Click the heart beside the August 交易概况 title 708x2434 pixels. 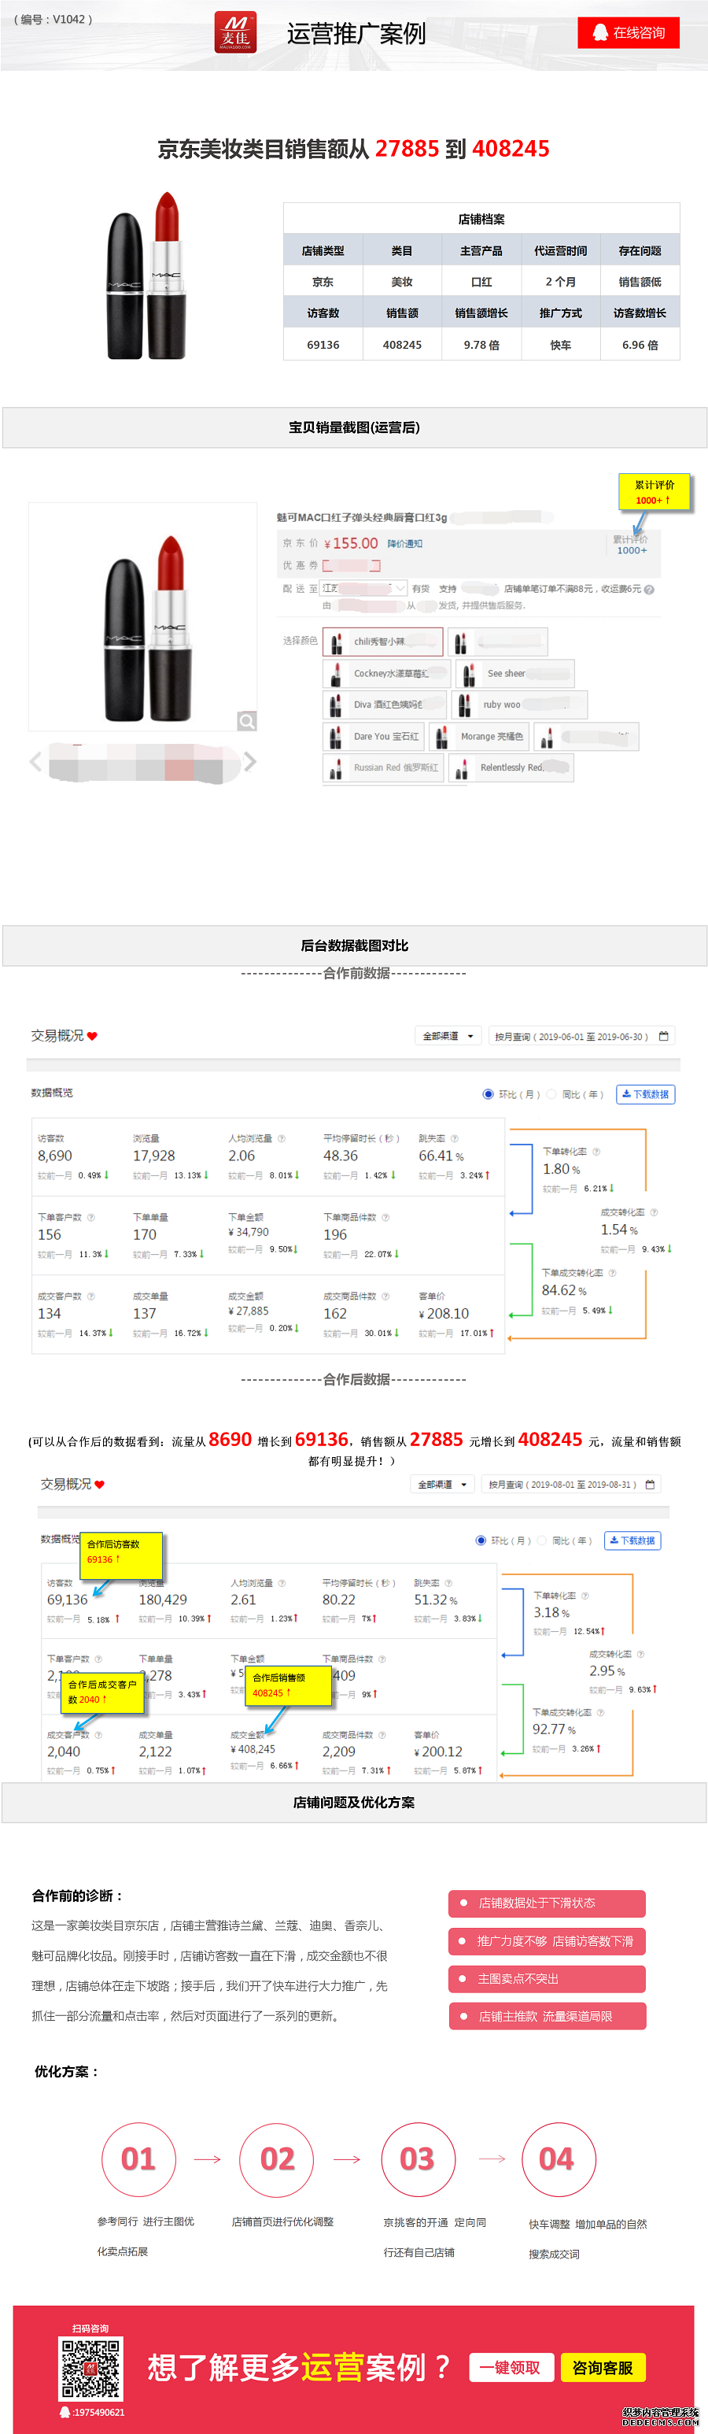click(99, 1485)
